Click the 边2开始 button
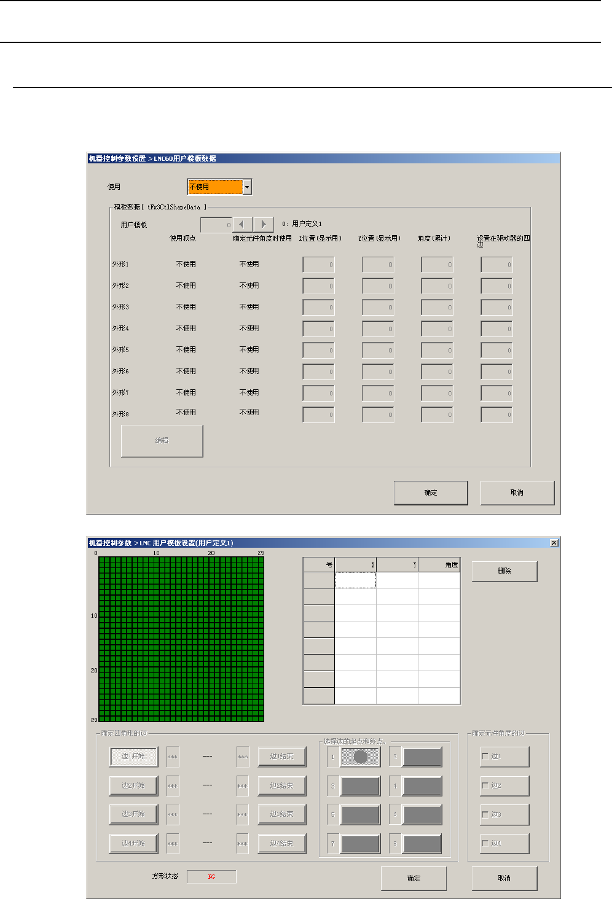This screenshot has width=612, height=899. click(x=133, y=785)
